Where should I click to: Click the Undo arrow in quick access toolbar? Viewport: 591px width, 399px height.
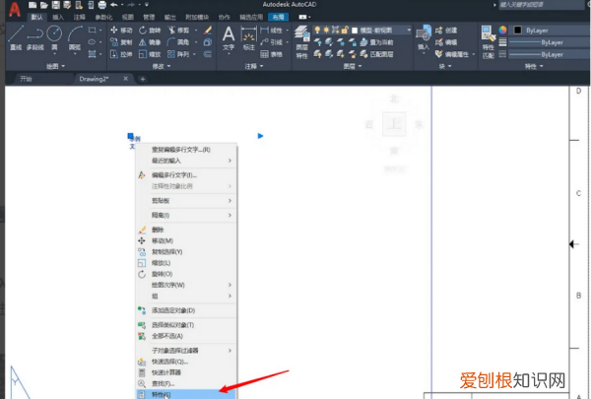[114, 5]
